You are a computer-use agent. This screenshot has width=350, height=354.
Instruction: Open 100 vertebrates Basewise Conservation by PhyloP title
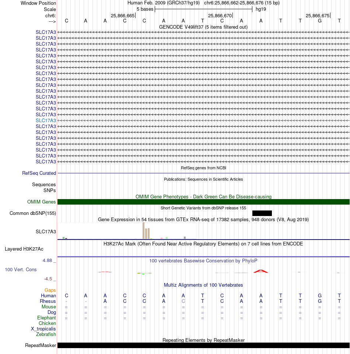[203, 261]
